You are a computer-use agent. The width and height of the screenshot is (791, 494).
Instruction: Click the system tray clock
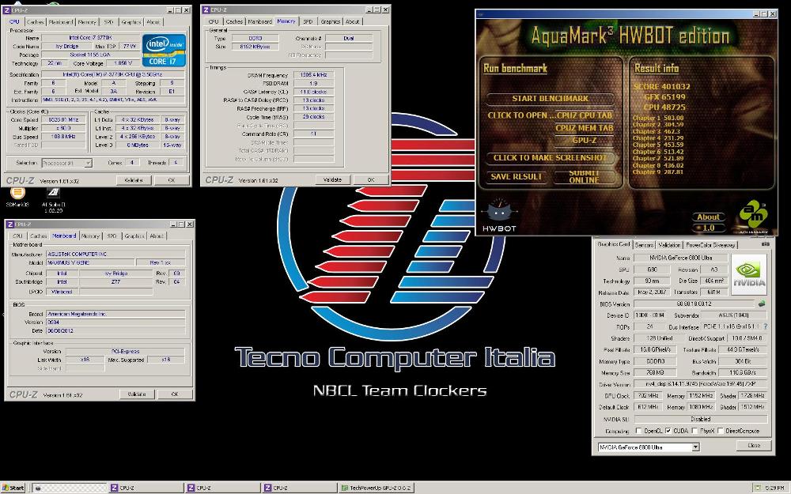pyautogui.click(x=774, y=488)
